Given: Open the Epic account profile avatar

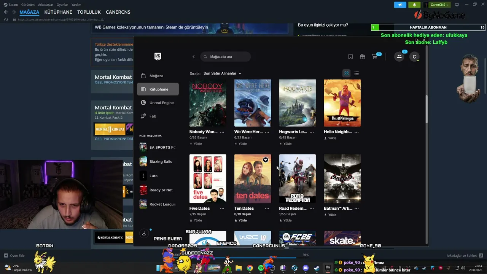Looking at the screenshot, I should click(414, 57).
